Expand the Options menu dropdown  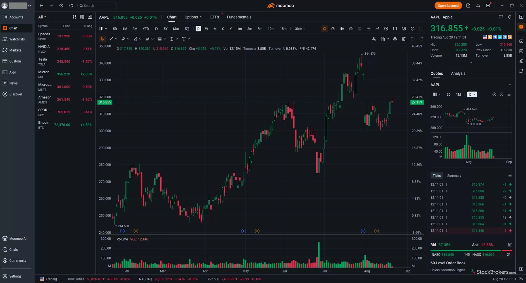193,17
